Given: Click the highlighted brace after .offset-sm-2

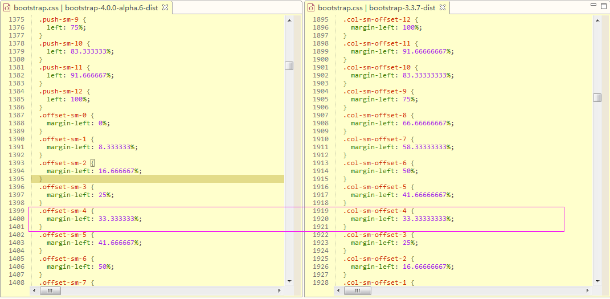Looking at the screenshot, I should (92, 163).
